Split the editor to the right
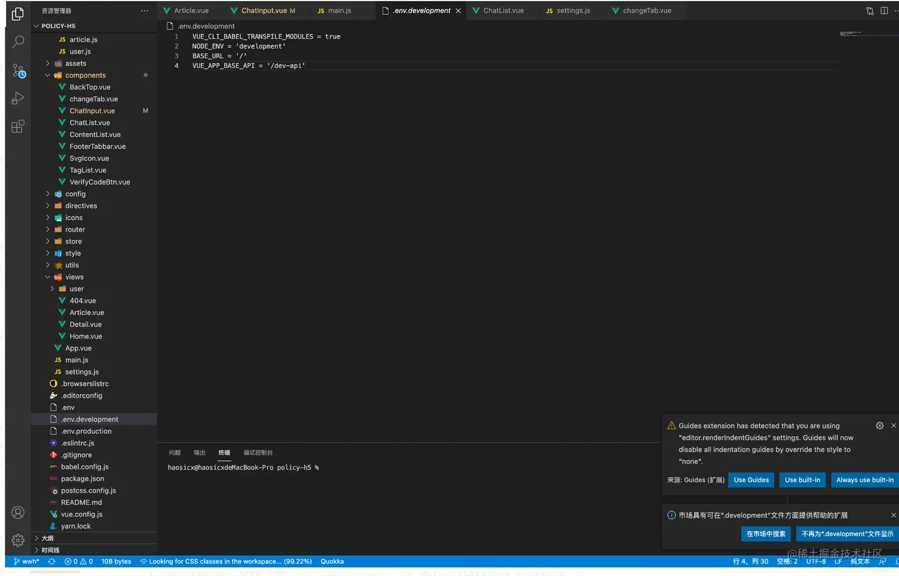 [884, 11]
